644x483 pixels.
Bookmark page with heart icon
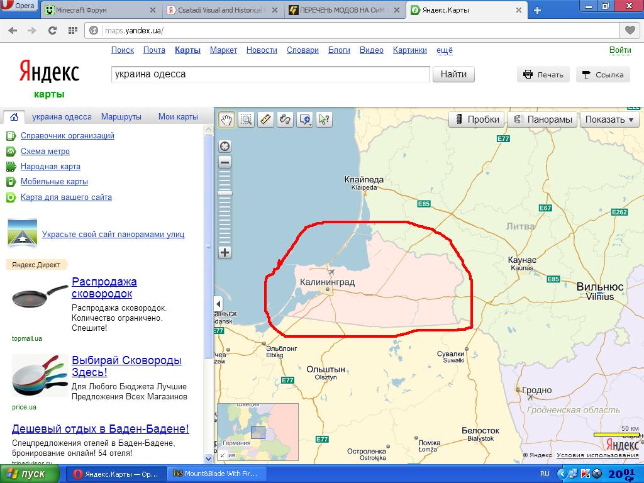(630, 30)
